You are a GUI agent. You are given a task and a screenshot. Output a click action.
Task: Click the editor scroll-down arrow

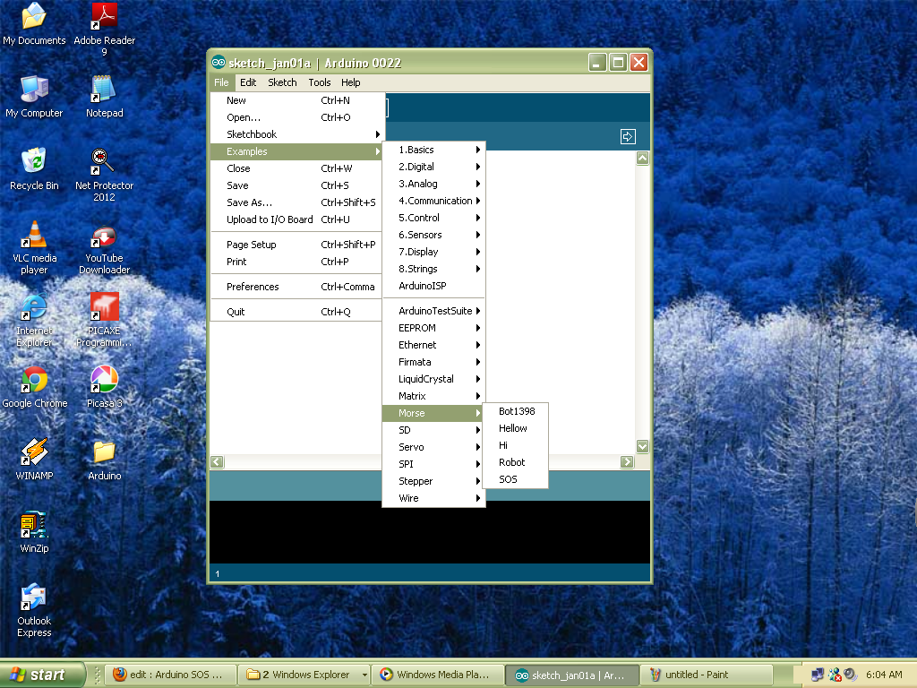click(x=642, y=446)
